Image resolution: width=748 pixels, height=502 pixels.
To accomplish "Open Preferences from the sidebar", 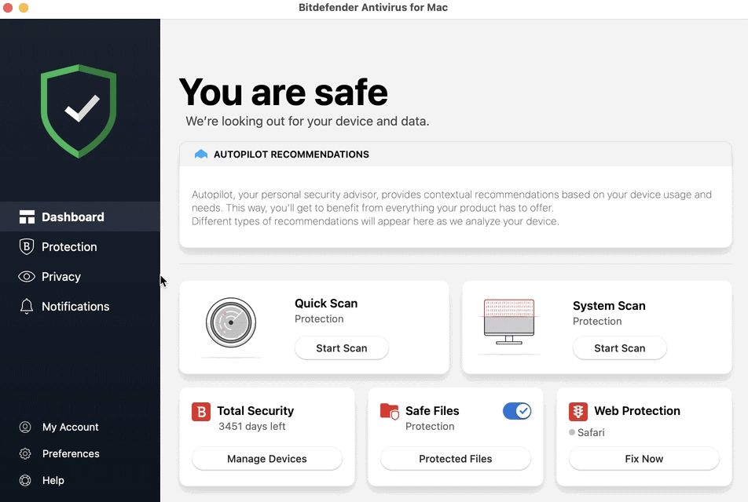I will (71, 454).
